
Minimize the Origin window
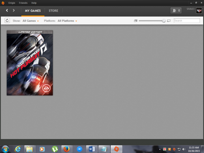(191, 3)
